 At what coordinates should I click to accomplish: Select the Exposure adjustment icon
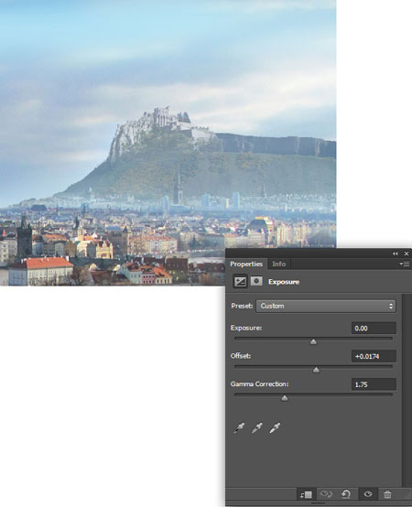coord(240,282)
